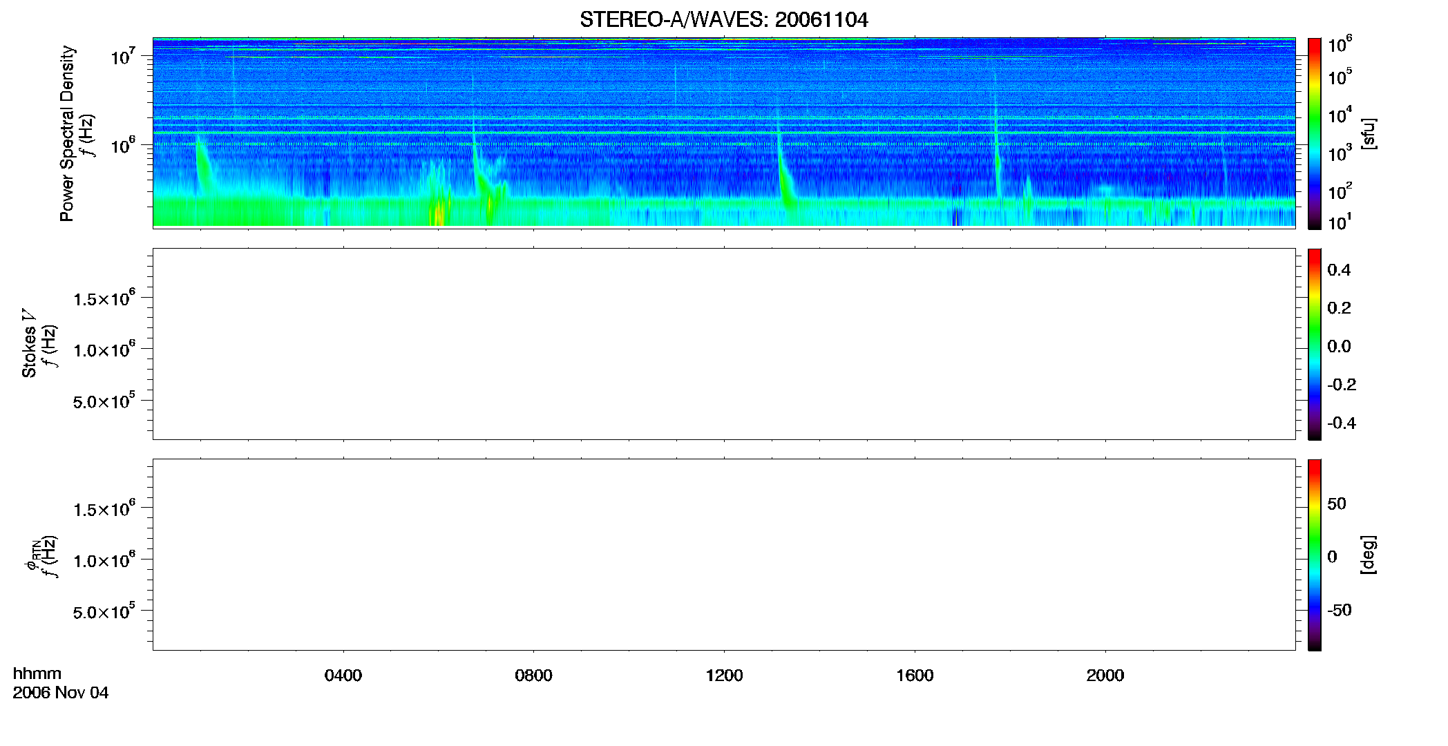Viewport: 1448px width, 746px height.
Task: Click the Stokes V axis label
Action: [x=30, y=343]
